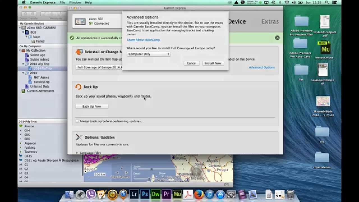Click the green success checkmark icon
This screenshot has height=202, width=359.
point(72,38)
